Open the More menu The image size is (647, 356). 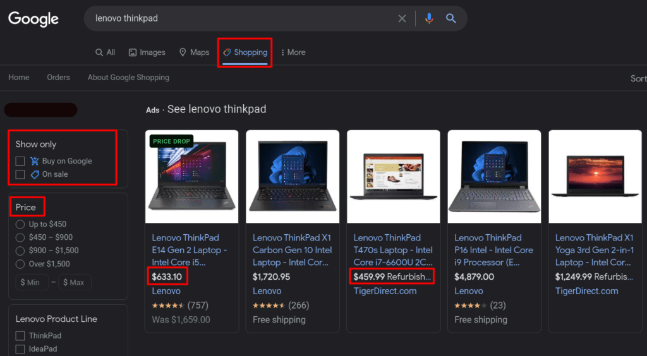(x=293, y=52)
